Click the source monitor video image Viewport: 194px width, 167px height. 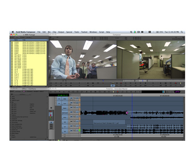83,60
